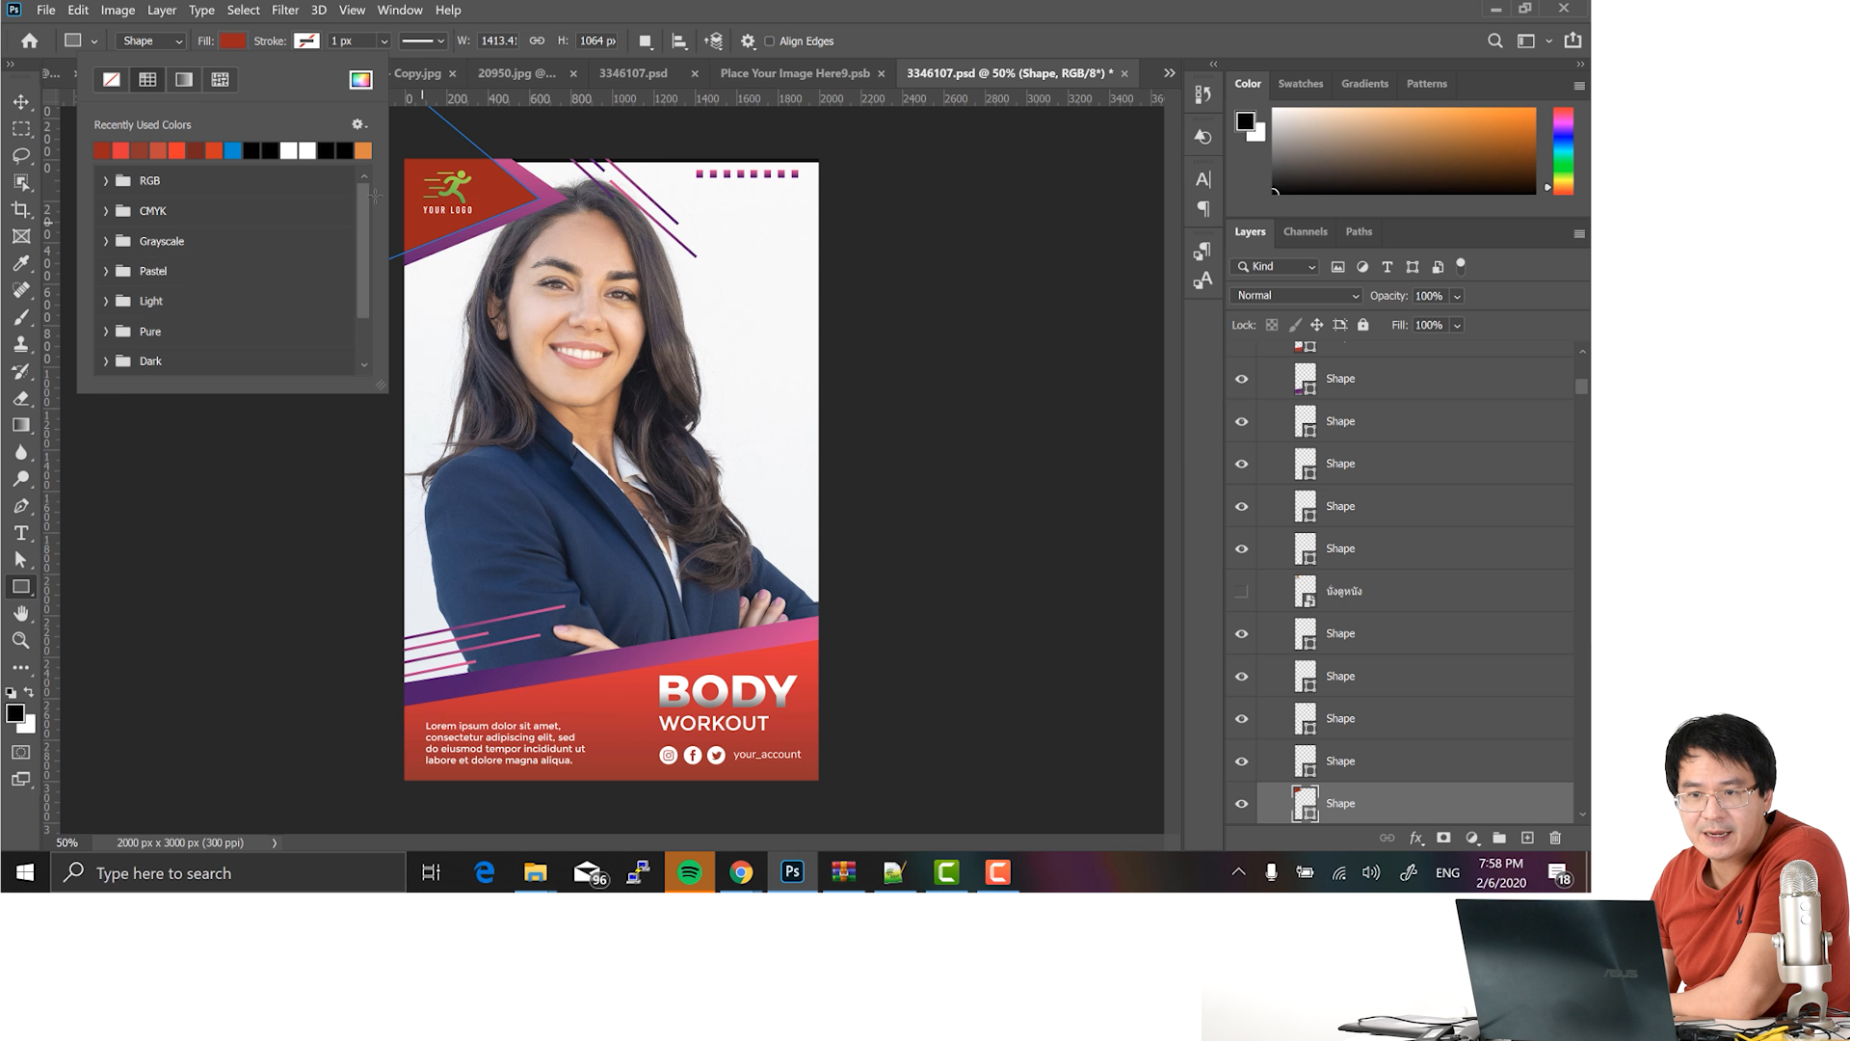This screenshot has height=1041, width=1850.
Task: Enable the Align Edges checkbox
Action: [x=769, y=41]
